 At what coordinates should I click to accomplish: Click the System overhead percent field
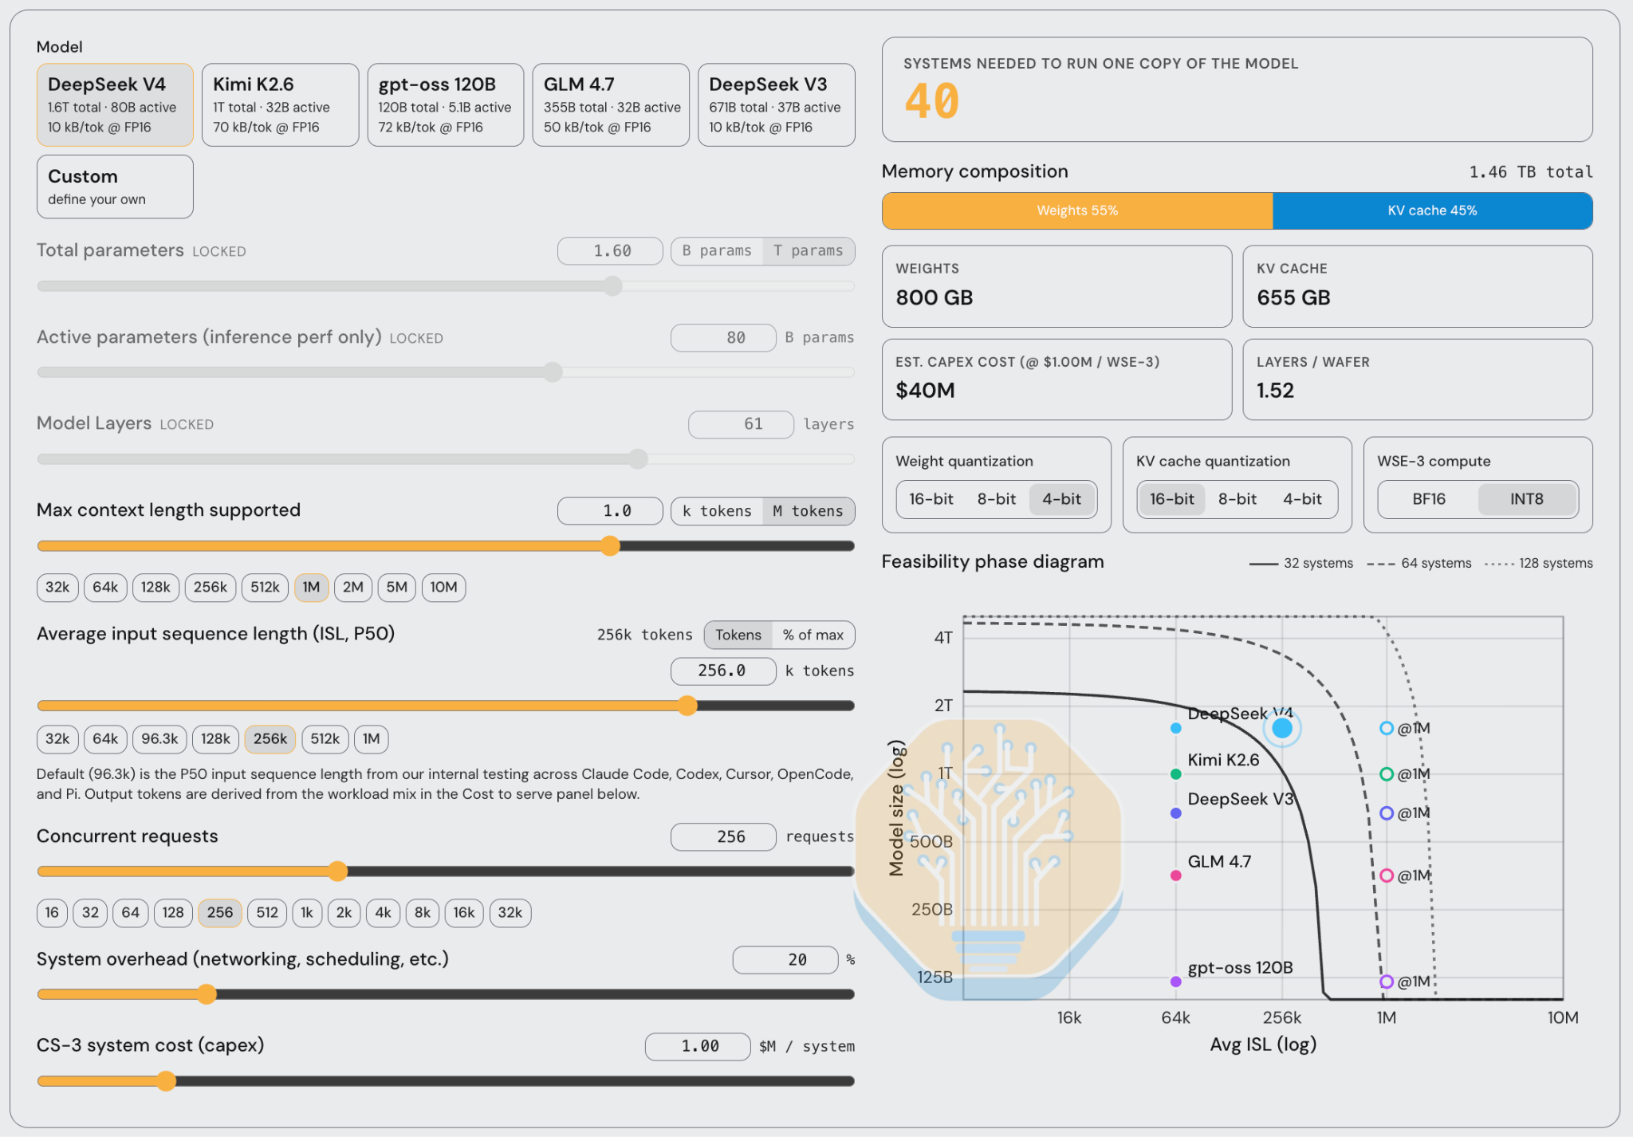[x=785, y=961]
